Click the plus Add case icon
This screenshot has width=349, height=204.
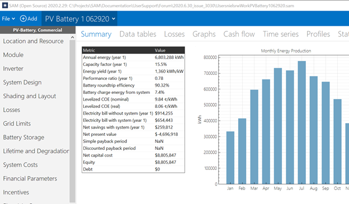23,18
